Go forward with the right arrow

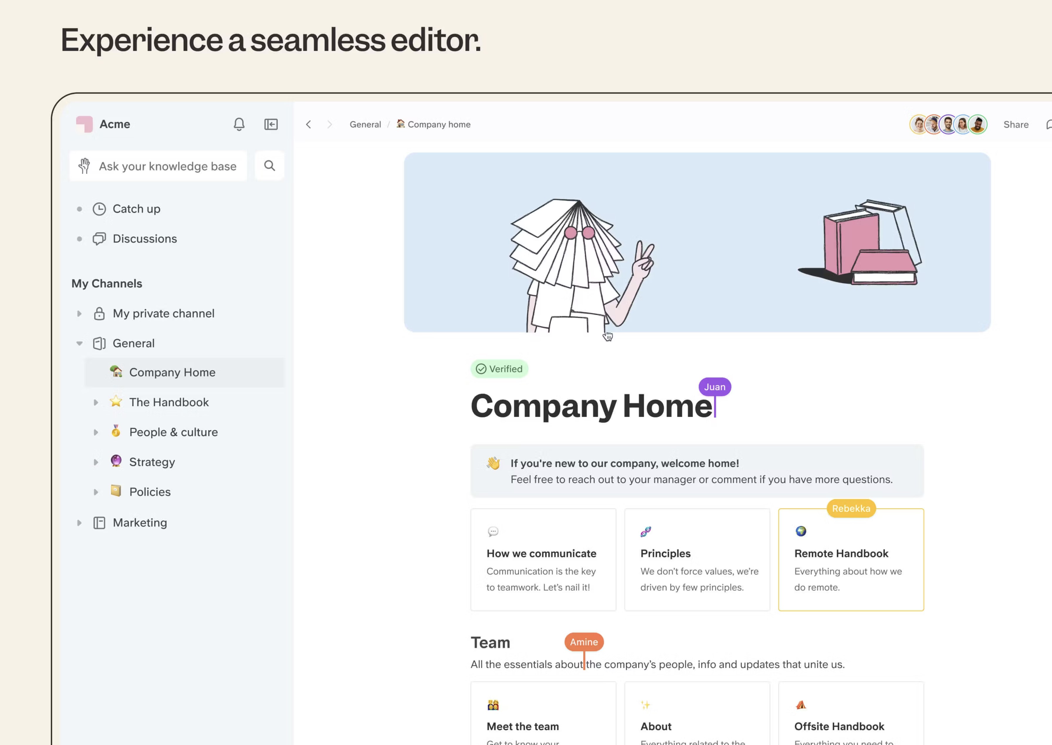click(329, 124)
